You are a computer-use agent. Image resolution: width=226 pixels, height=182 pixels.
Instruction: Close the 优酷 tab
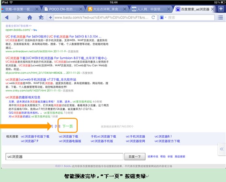point(37,9)
